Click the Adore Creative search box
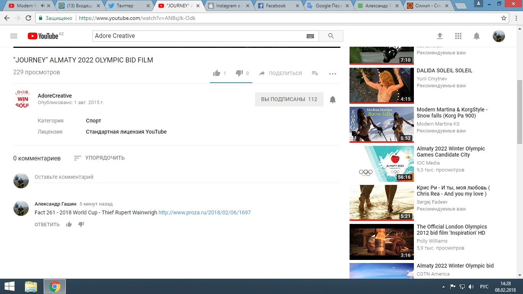The width and height of the screenshot is (523, 294). [x=199, y=36]
